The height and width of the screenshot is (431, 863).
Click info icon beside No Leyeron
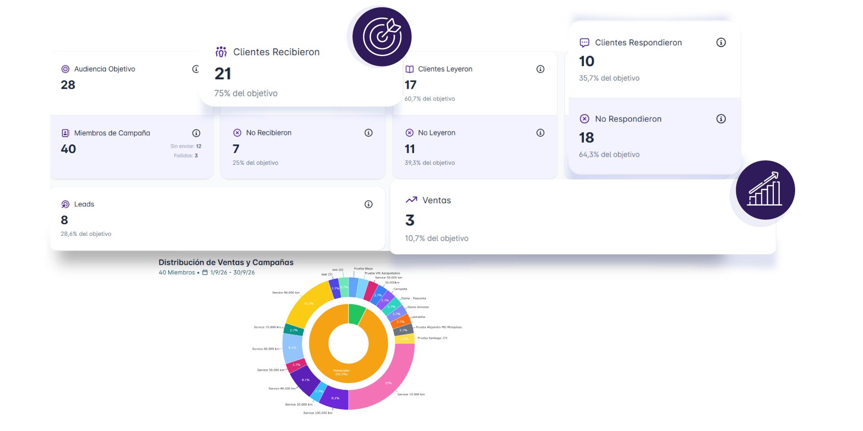[540, 133]
